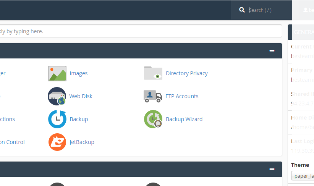Screen dimensions: 314x186
Task: Open the Directory Privacy folder icon
Action: [153, 73]
